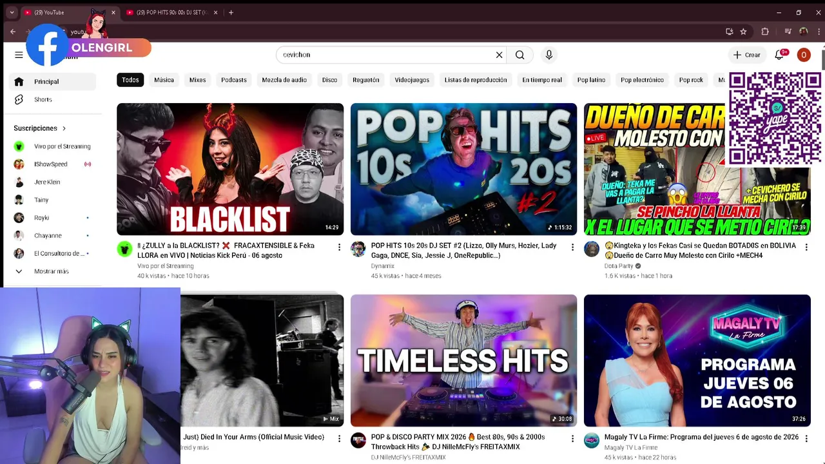Screen dimensions: 825x464
Task: Open options menu for the BLACKLIST video
Action: tap(339, 247)
